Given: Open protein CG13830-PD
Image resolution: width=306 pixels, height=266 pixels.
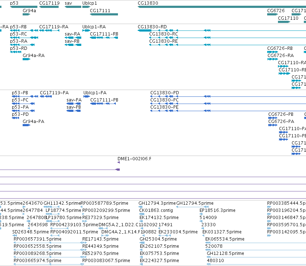Looking at the screenshot, I should coord(165,92).
